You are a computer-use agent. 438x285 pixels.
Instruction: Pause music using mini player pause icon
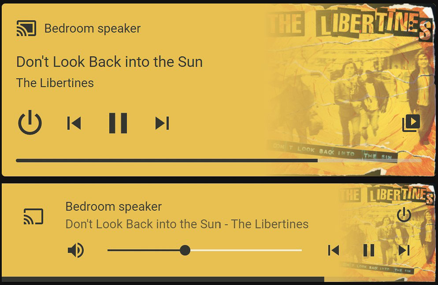pyautogui.click(x=369, y=250)
